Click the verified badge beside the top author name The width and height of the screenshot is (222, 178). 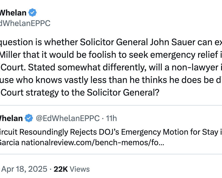pos(33,12)
